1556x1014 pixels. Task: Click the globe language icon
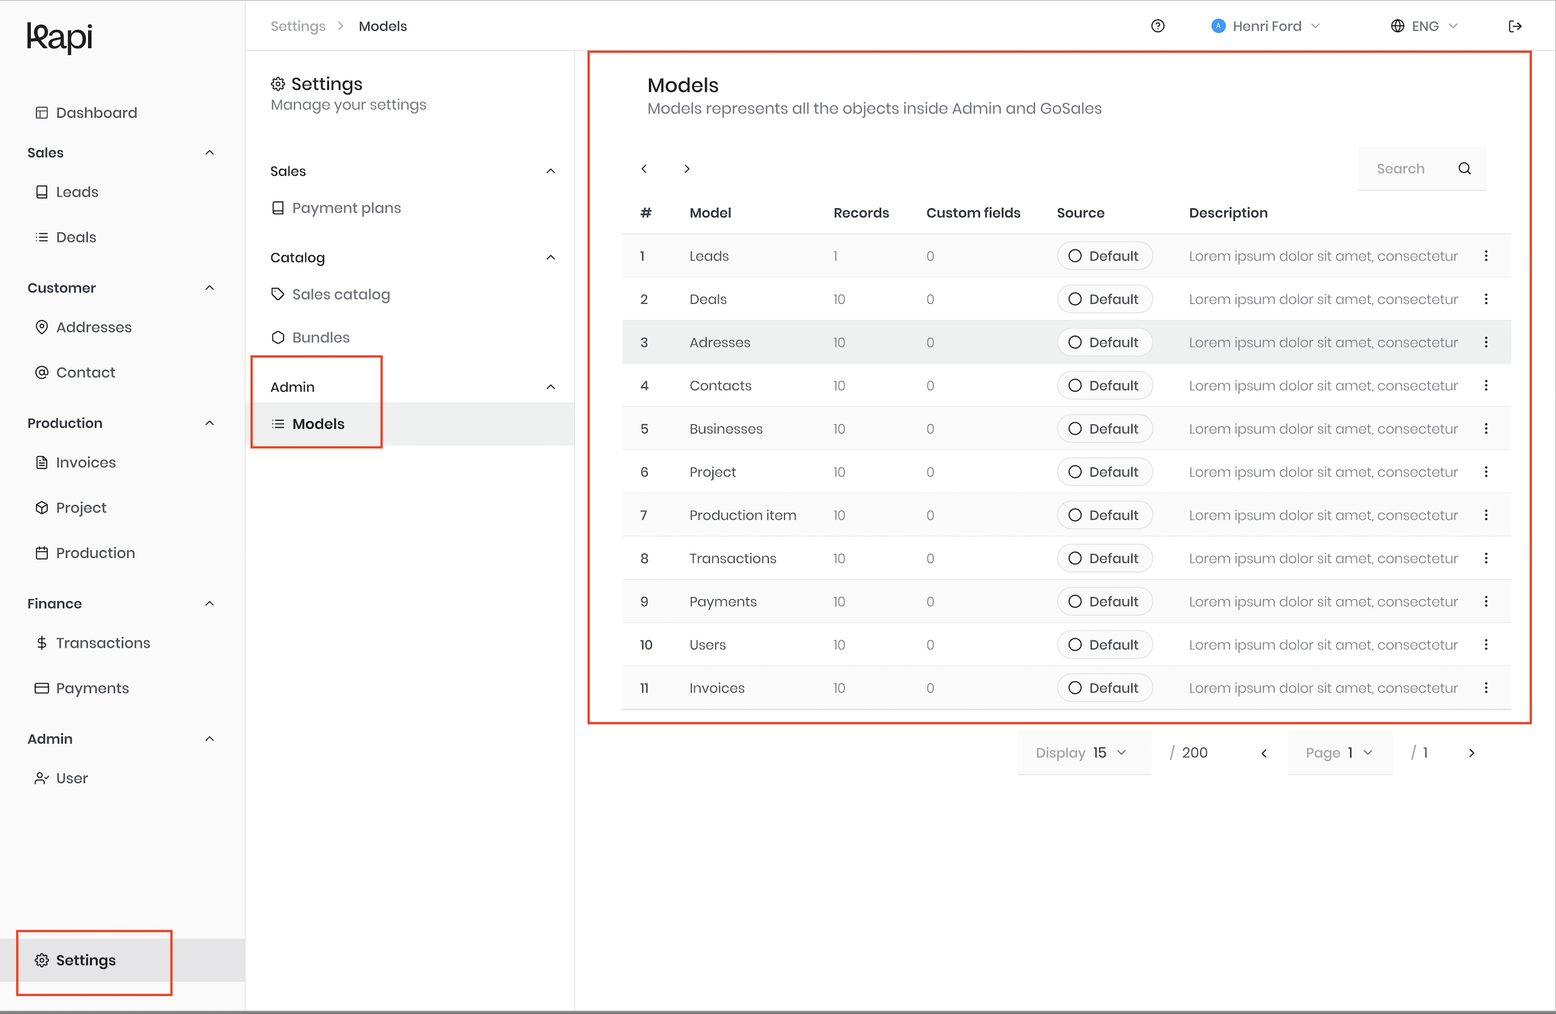click(1398, 26)
